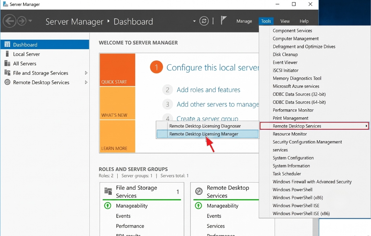
Task: Click Create a server group link
Action: click(x=207, y=118)
